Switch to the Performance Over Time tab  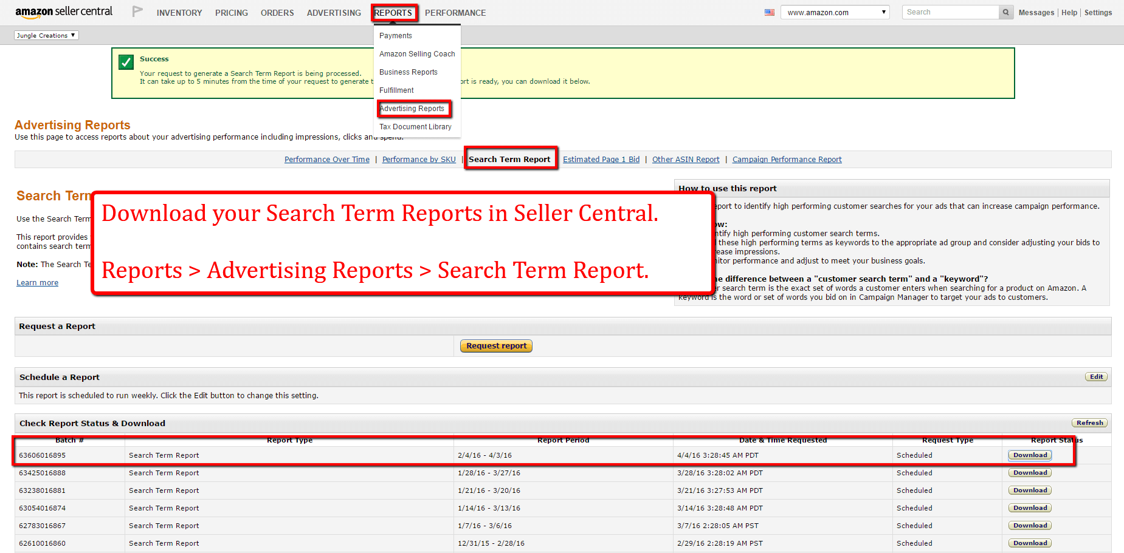326,159
